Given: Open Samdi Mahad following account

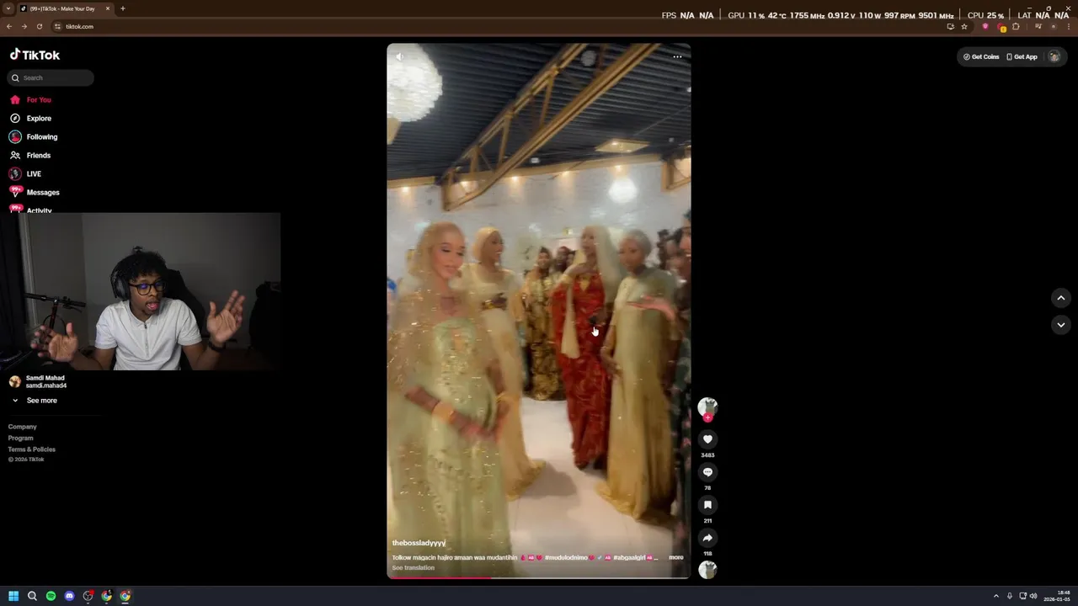Looking at the screenshot, I should (38, 381).
